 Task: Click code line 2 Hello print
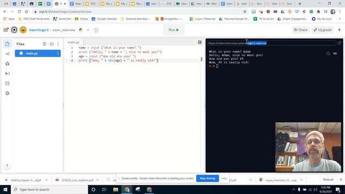coord(120,52)
